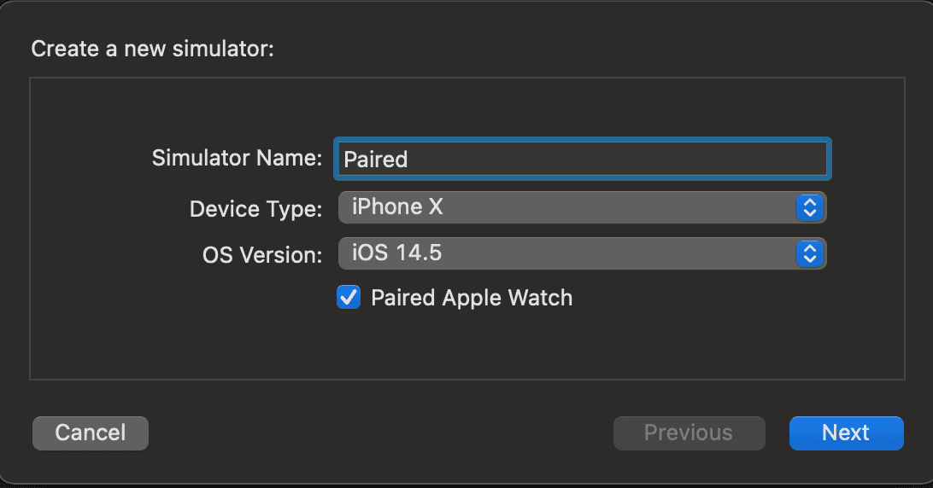
Task: Toggle the Paired Apple Watch checkbox
Action: 349,298
